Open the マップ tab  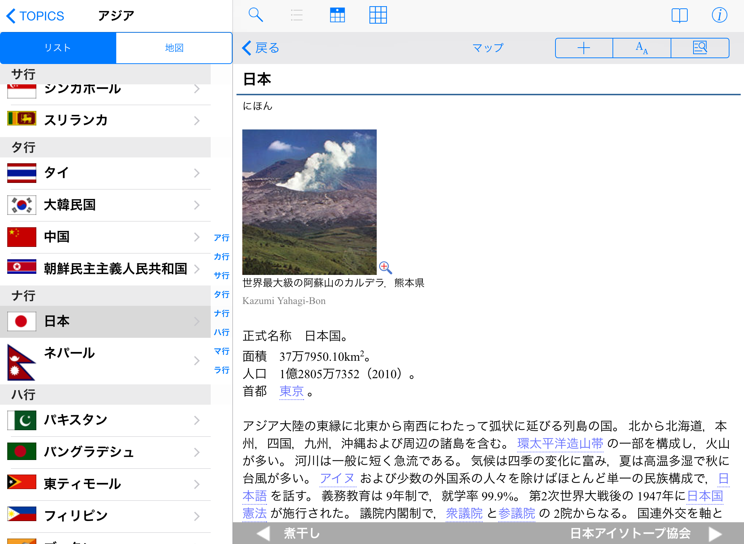pyautogui.click(x=488, y=48)
